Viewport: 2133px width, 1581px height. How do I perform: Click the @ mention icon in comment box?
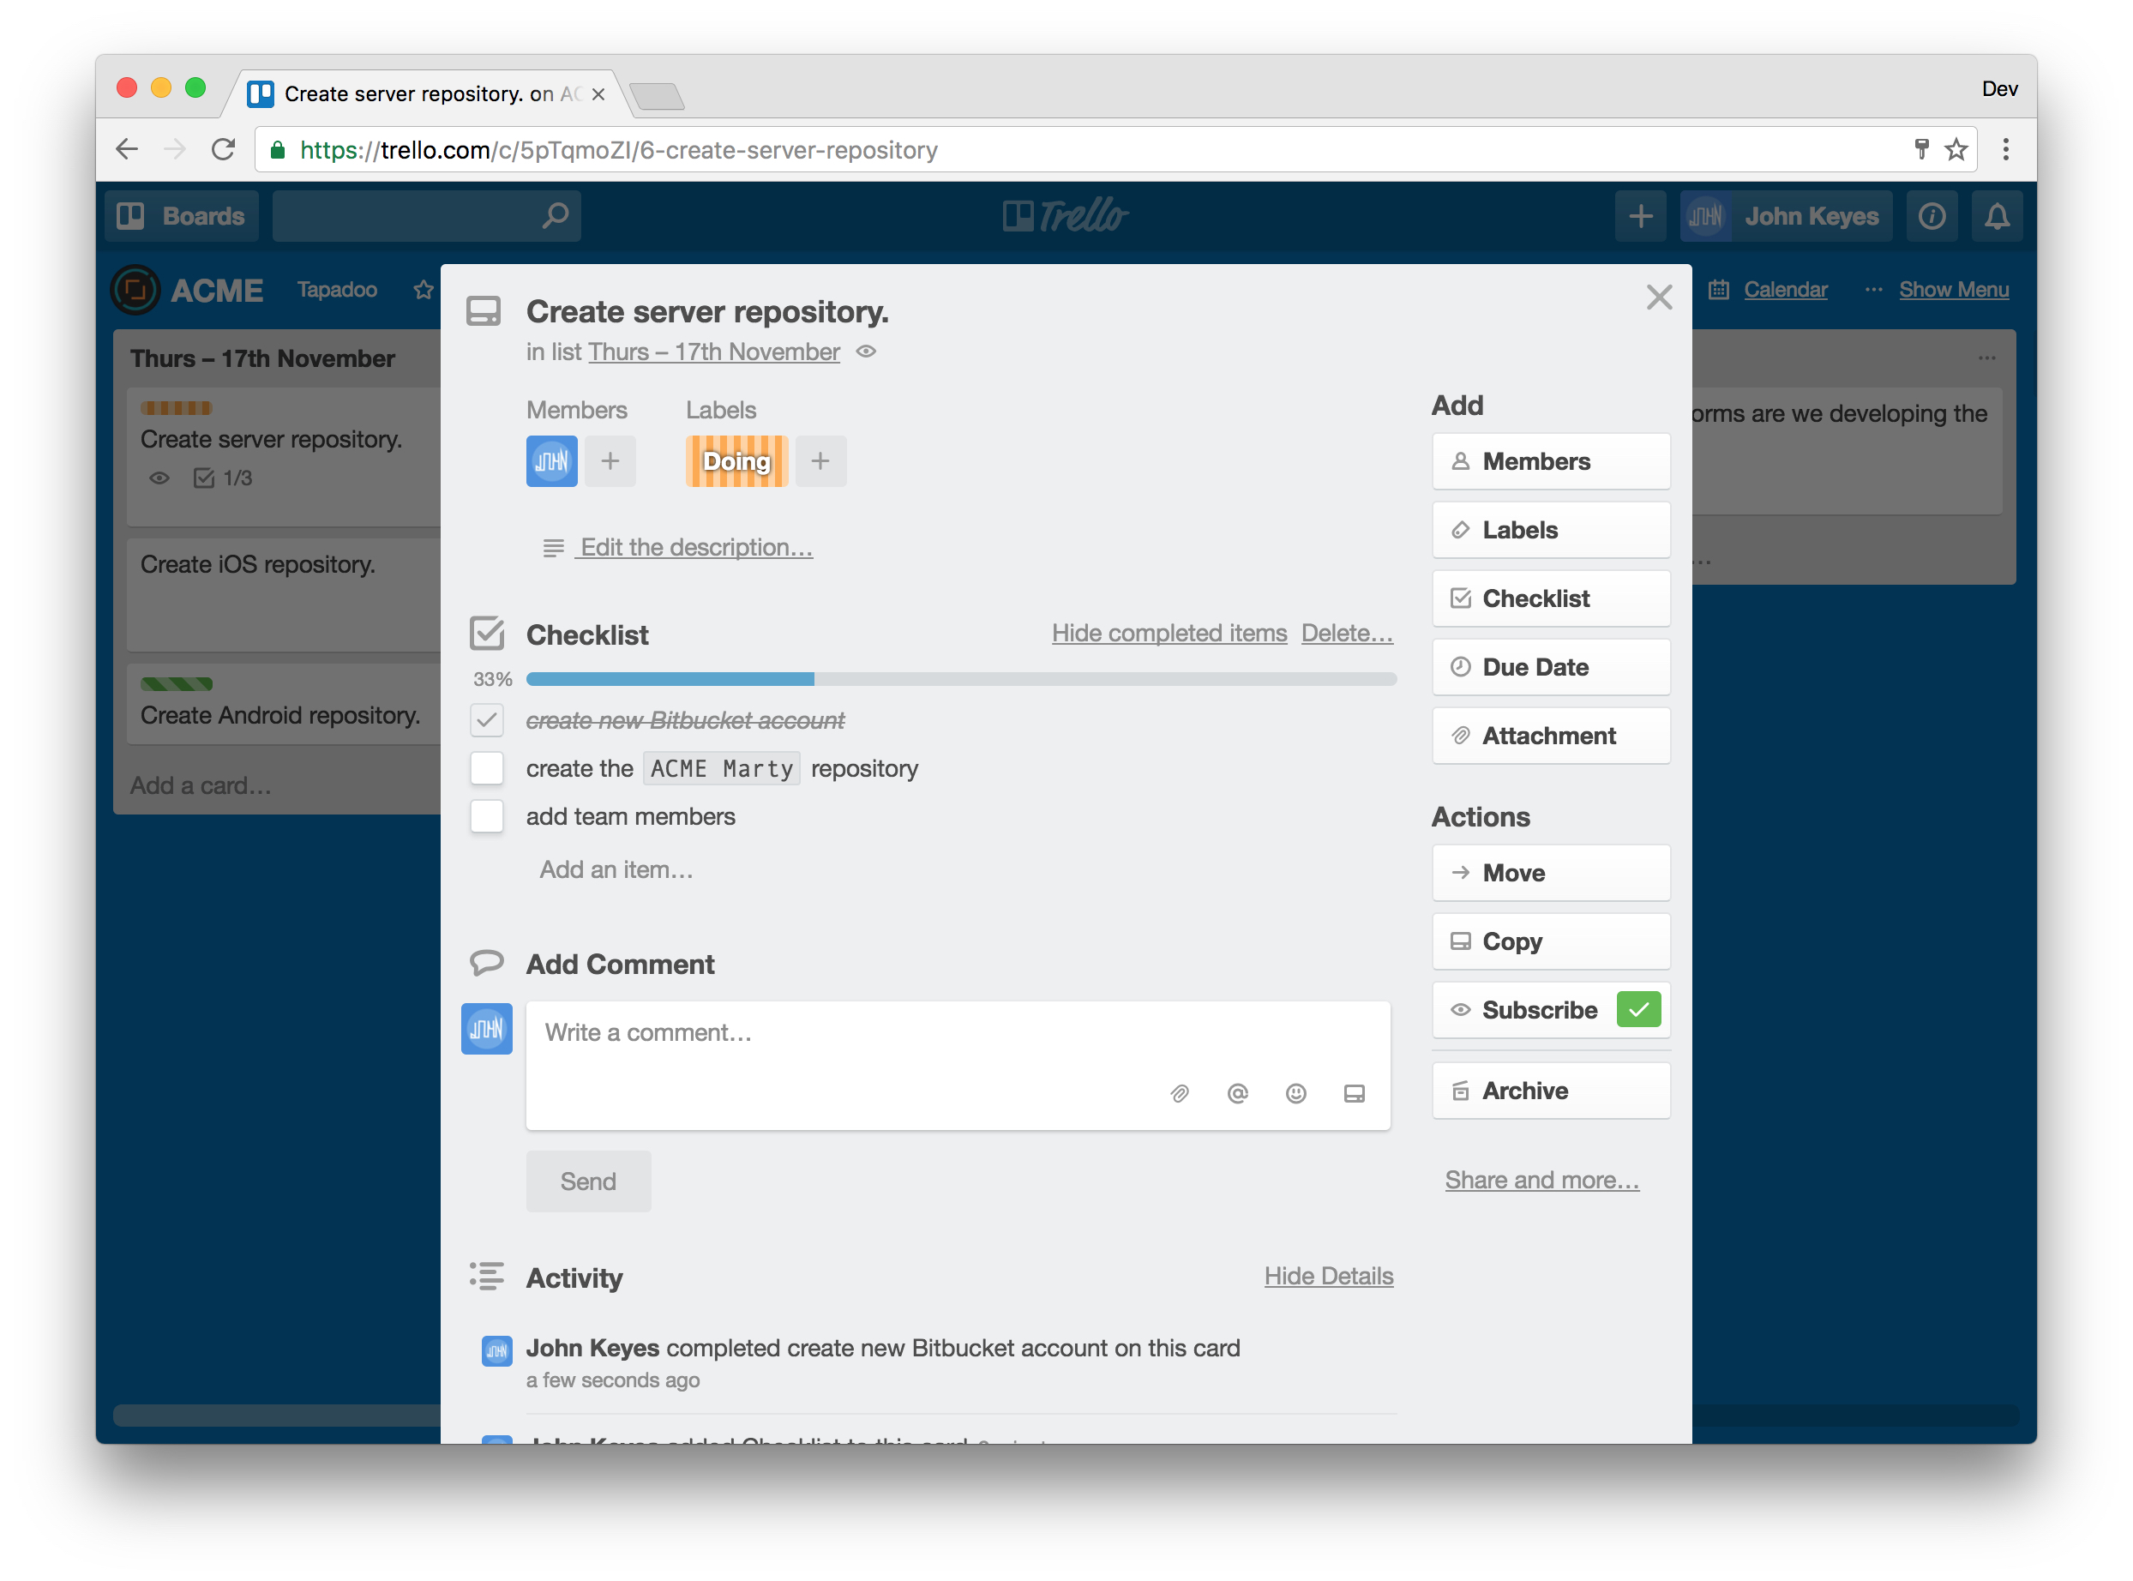tap(1237, 1093)
